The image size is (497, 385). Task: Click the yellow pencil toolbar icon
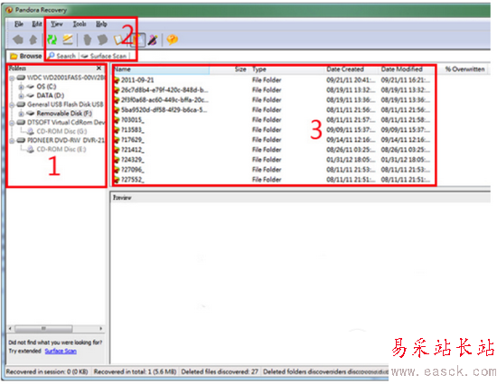[68, 40]
